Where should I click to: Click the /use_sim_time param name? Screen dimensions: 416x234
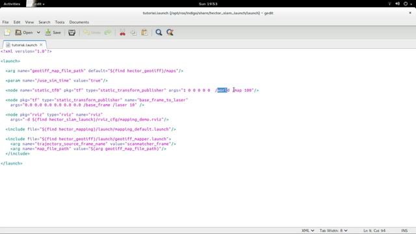point(54,81)
